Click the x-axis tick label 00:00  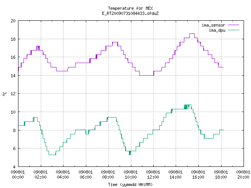coord(18,177)
